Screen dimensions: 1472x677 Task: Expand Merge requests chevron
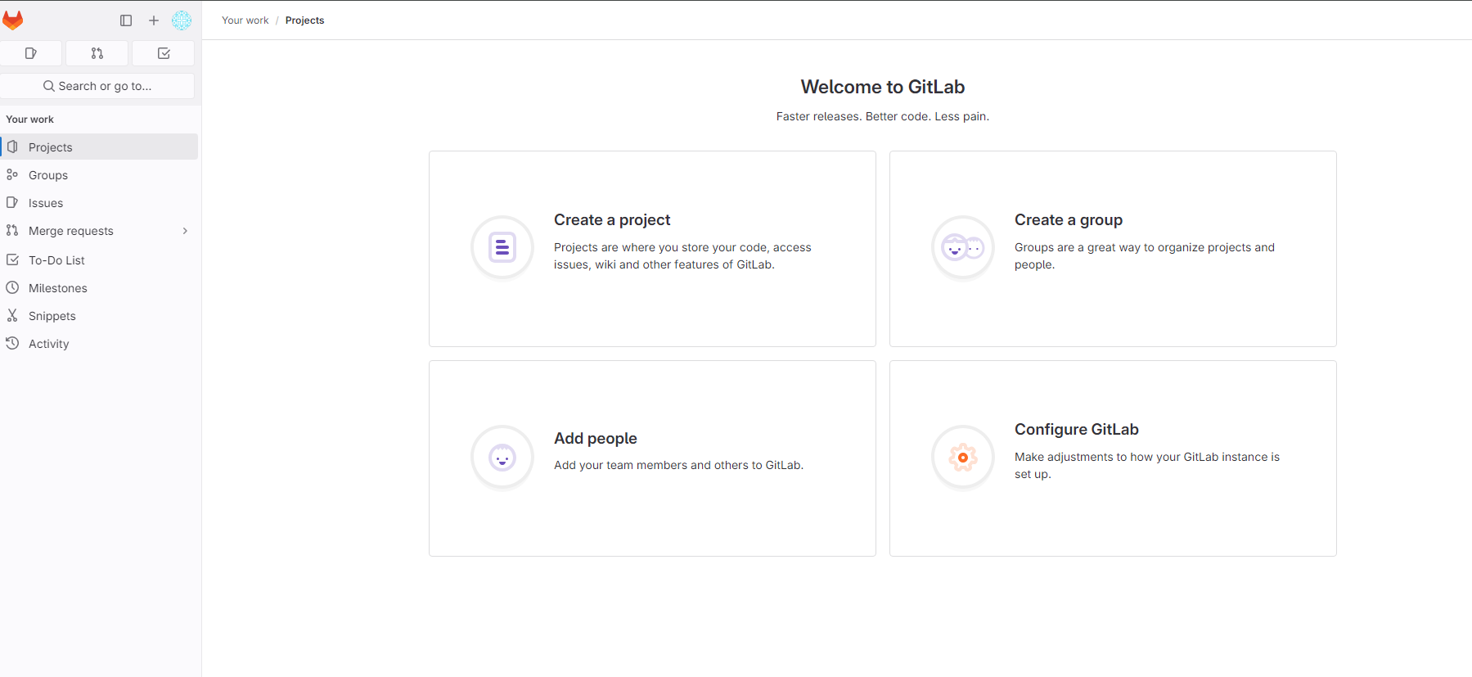point(185,231)
